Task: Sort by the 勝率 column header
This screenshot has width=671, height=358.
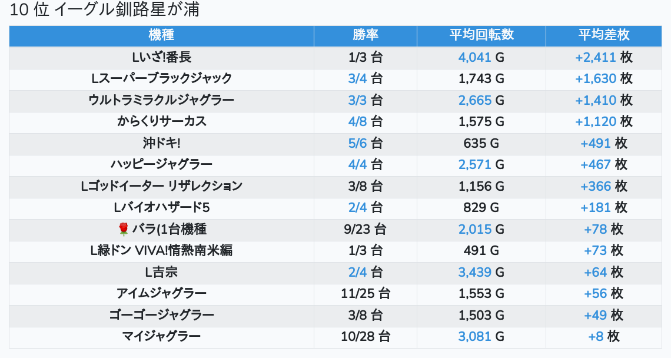Action: coord(365,36)
